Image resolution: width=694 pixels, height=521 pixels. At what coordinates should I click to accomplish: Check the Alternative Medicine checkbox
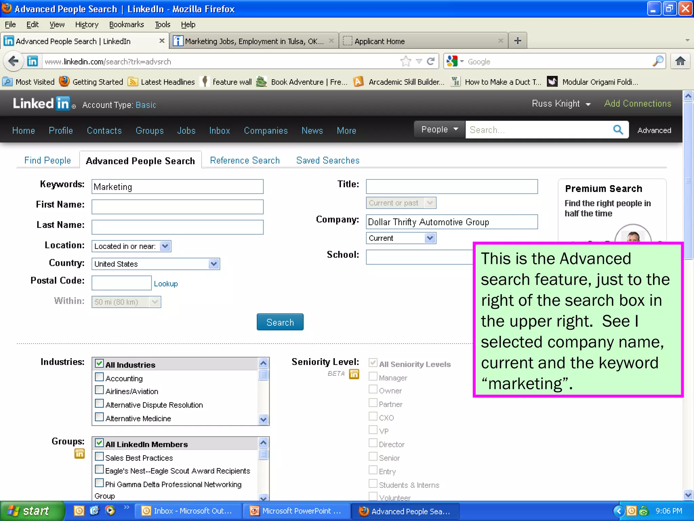tap(99, 417)
